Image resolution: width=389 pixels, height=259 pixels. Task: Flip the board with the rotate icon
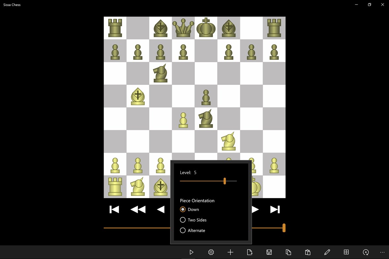(x=366, y=252)
